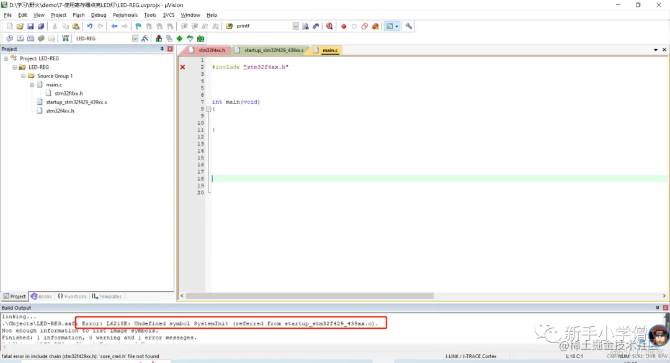Open the File menu
Image resolution: width=670 pixels, height=363 pixels.
(7, 15)
